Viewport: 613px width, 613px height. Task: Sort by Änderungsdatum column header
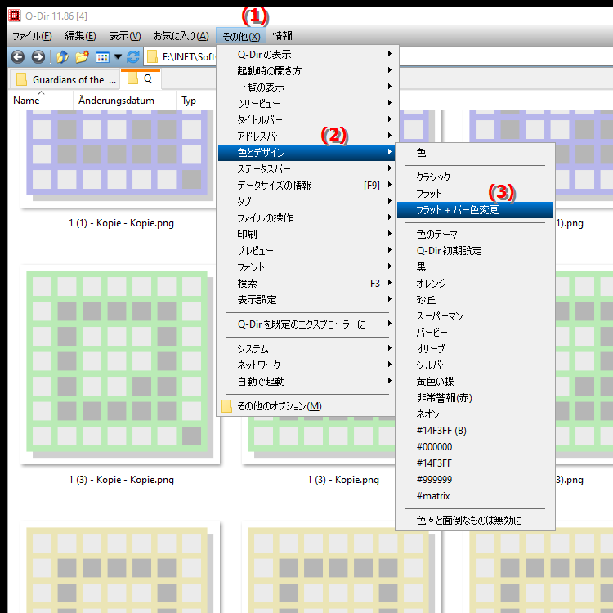click(x=125, y=101)
